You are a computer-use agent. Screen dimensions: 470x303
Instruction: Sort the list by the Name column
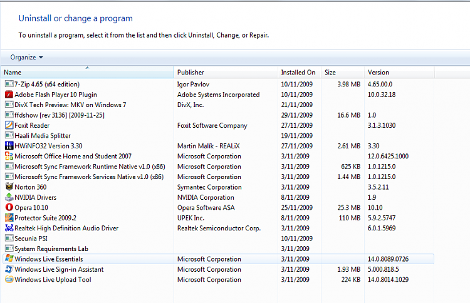(x=87, y=72)
